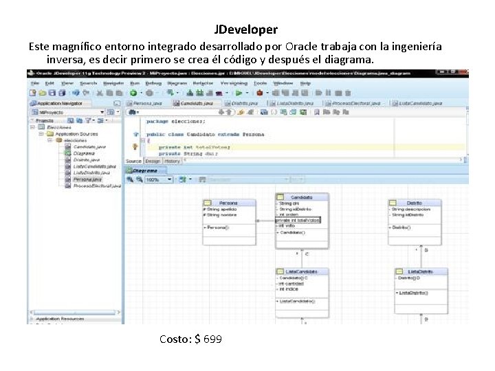Switch to the ListaDistrito.java editor tab
Viewport: 495px width, 371px height.
pyautogui.click(x=292, y=104)
